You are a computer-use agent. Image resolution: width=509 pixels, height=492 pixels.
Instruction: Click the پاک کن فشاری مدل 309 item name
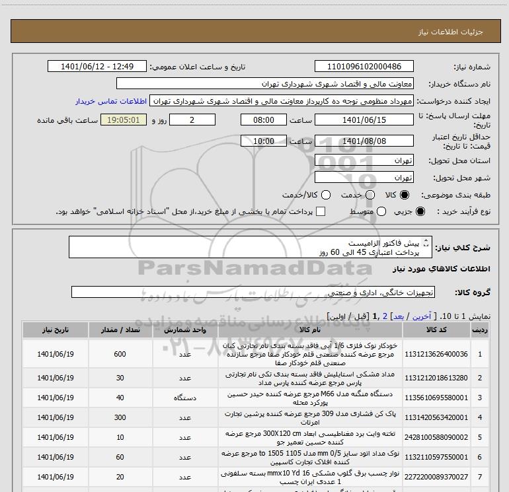(310, 418)
